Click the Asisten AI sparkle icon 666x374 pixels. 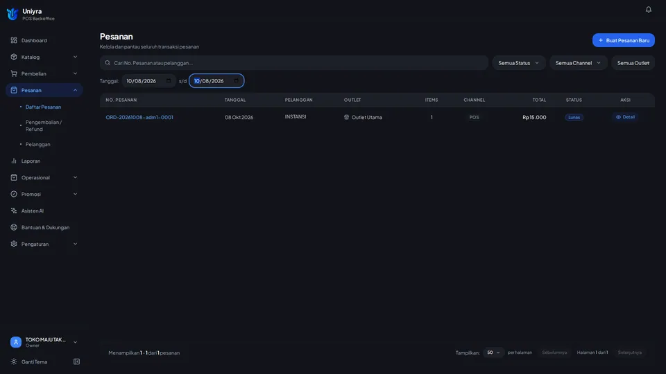pos(14,211)
